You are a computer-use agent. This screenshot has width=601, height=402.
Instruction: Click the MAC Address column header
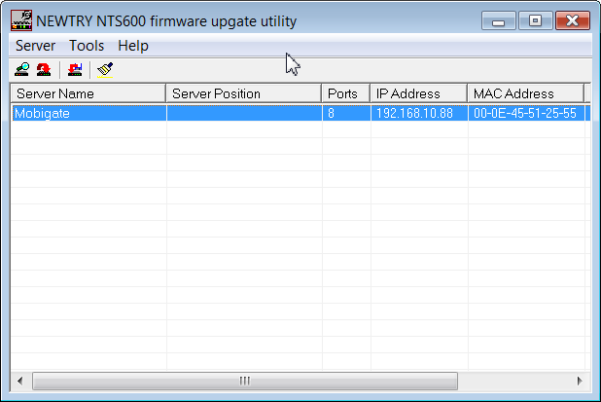525,93
